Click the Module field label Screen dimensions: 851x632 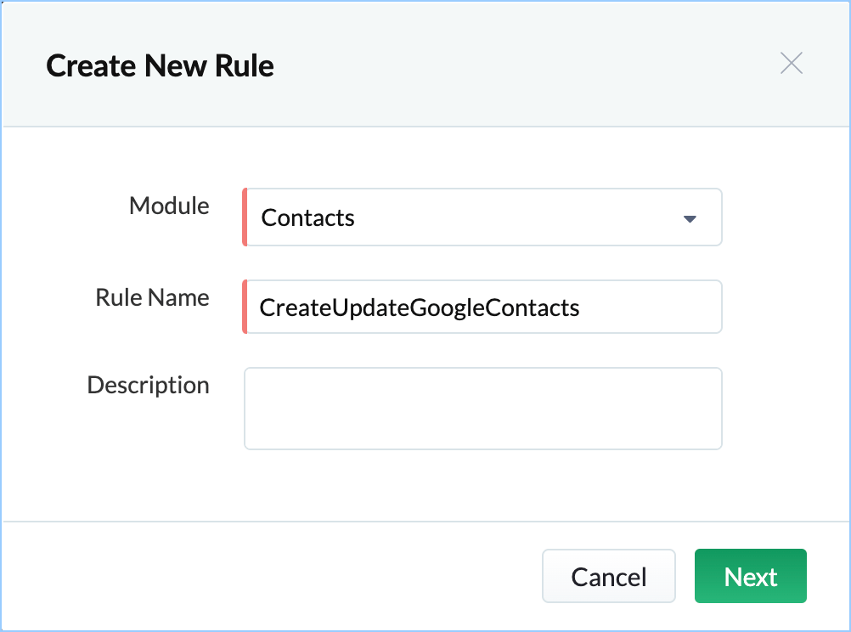point(169,206)
